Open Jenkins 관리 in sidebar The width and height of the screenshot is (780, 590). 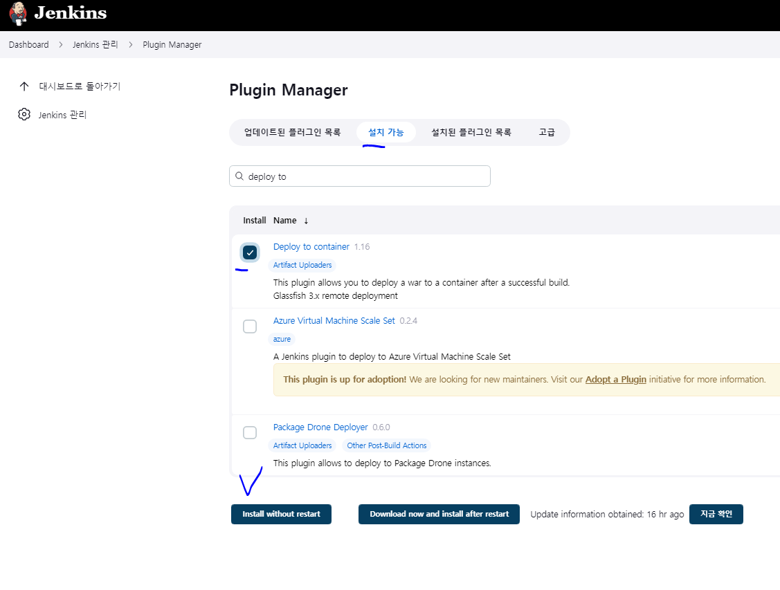click(x=62, y=115)
